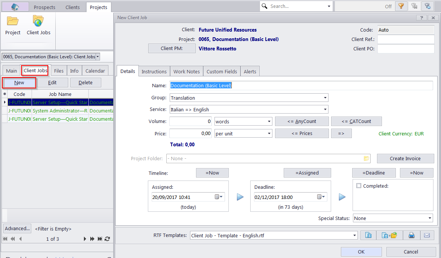Open the Work Notes tab

187,71
